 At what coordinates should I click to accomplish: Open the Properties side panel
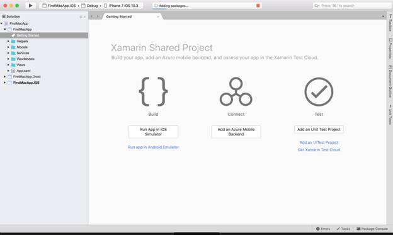point(390,48)
